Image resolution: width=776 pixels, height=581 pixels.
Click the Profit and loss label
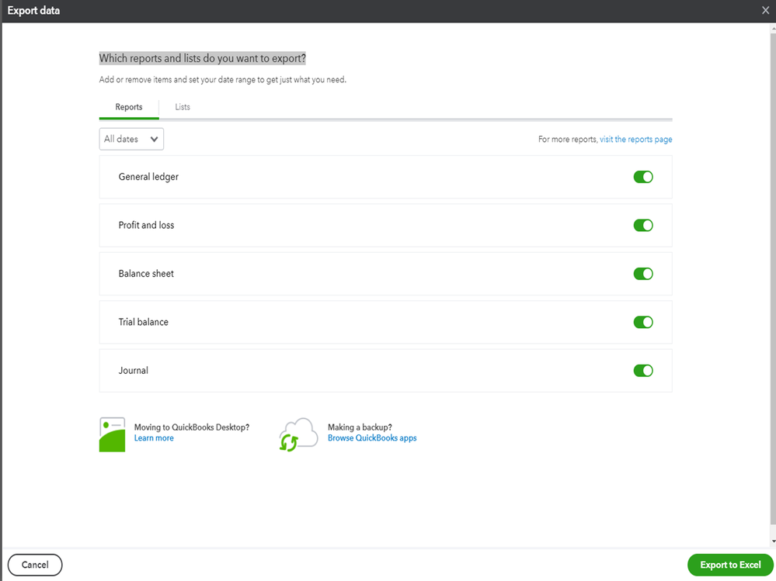coord(147,225)
